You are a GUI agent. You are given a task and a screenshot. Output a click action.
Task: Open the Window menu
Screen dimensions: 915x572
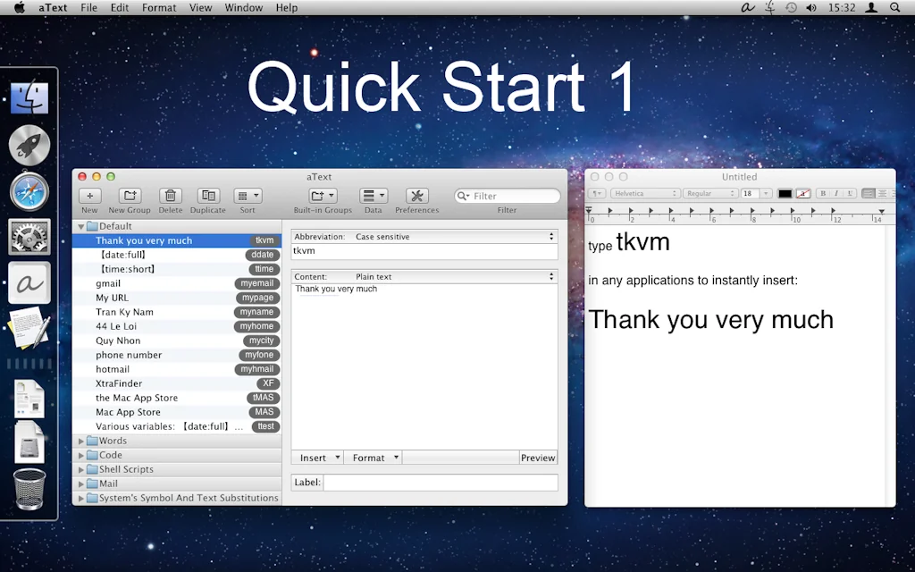tap(243, 7)
